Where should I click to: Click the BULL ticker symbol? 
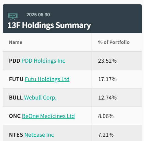pos(16,98)
